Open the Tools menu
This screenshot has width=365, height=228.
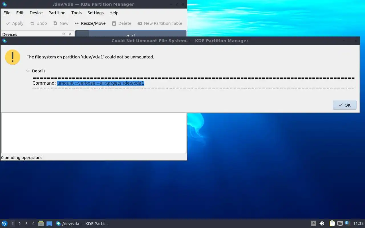[x=76, y=13]
